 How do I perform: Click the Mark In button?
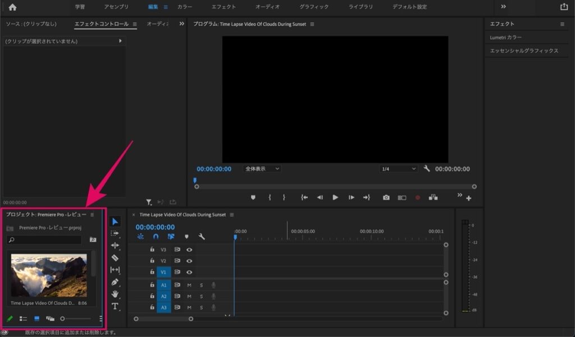tap(270, 197)
